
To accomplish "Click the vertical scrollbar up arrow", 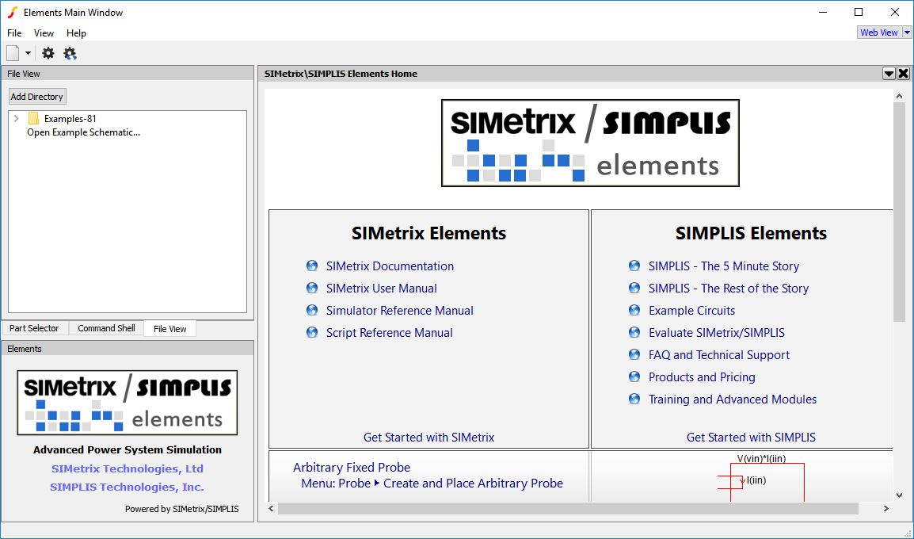I will 899,96.
